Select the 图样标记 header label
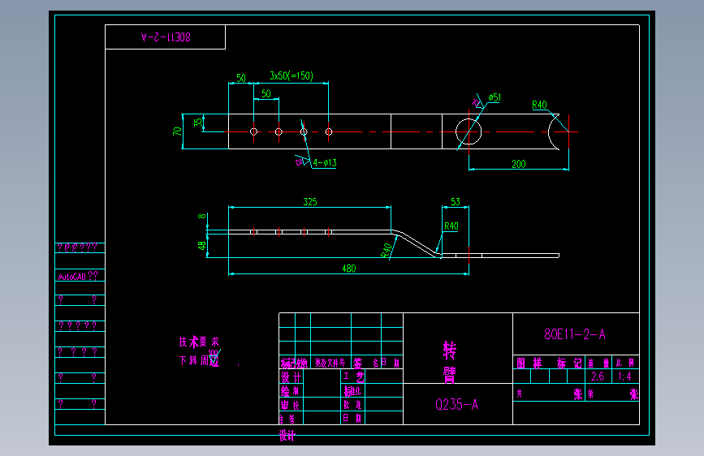The width and height of the screenshot is (704, 456). coord(549,363)
